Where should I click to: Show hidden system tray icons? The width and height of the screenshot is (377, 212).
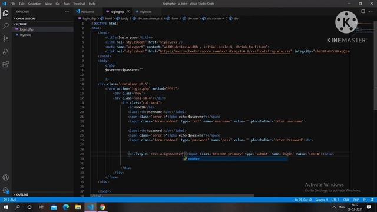(x=334, y=207)
